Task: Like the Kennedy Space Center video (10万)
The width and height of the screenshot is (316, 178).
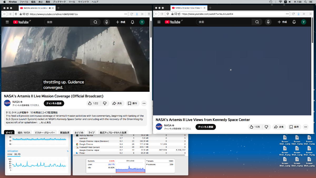Action: [x=255, y=127]
